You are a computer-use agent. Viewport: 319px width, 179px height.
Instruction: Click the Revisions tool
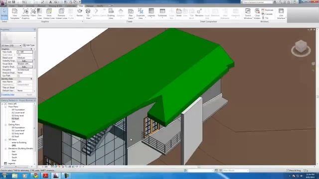199,12
